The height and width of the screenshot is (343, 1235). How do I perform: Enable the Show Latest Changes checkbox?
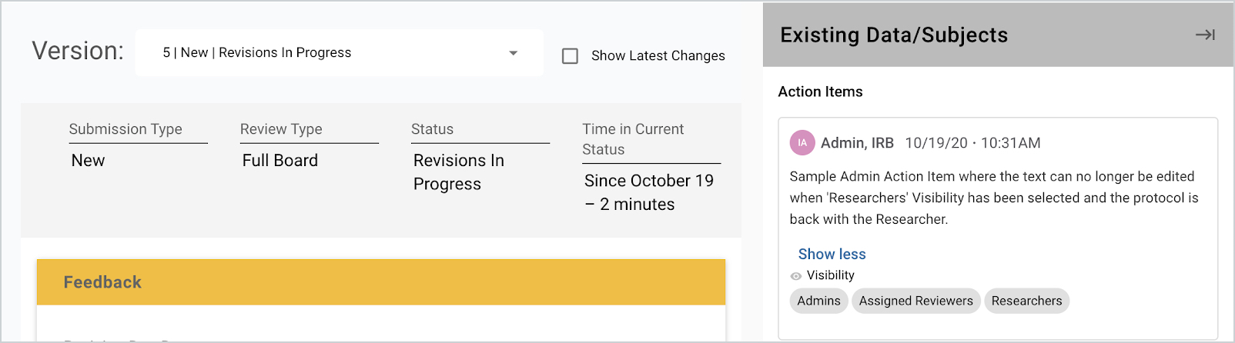point(570,56)
